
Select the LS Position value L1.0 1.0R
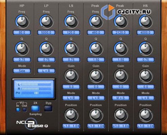(x=71, y=126)
